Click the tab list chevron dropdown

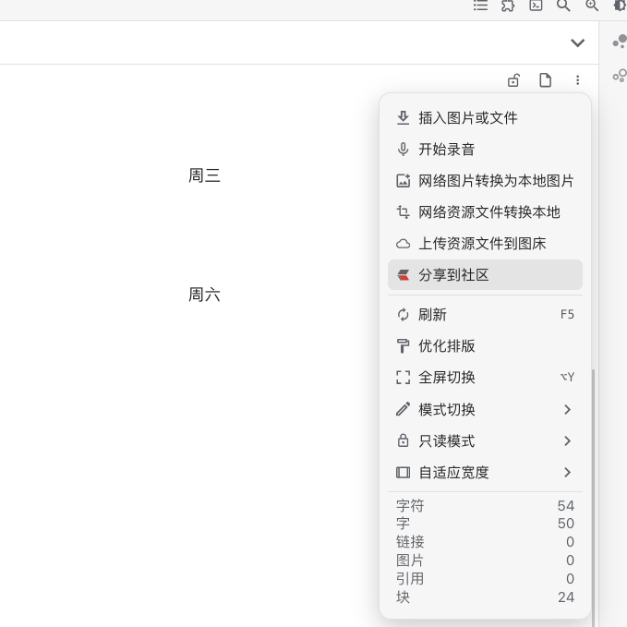(577, 42)
